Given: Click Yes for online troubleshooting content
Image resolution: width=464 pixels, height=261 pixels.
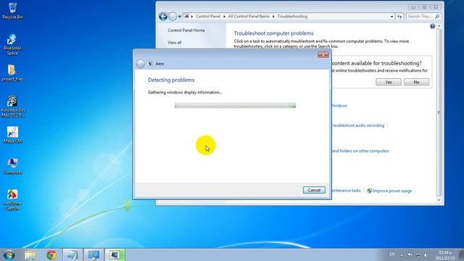Looking at the screenshot, I should (x=389, y=82).
